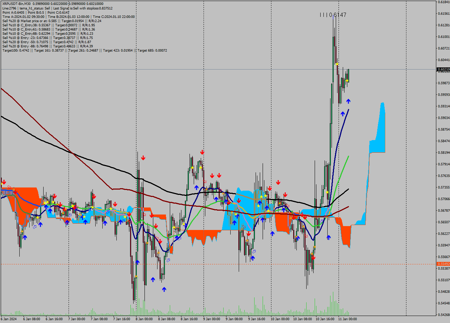This screenshot has height=323, width=450.
Task: Select the lowest blue up arrow below the 8 Jan low
Action: point(164,289)
